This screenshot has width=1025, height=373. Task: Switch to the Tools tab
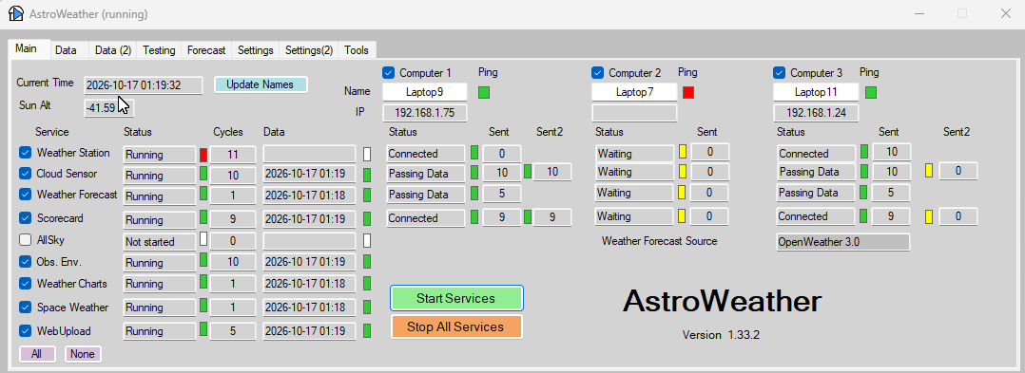[357, 50]
